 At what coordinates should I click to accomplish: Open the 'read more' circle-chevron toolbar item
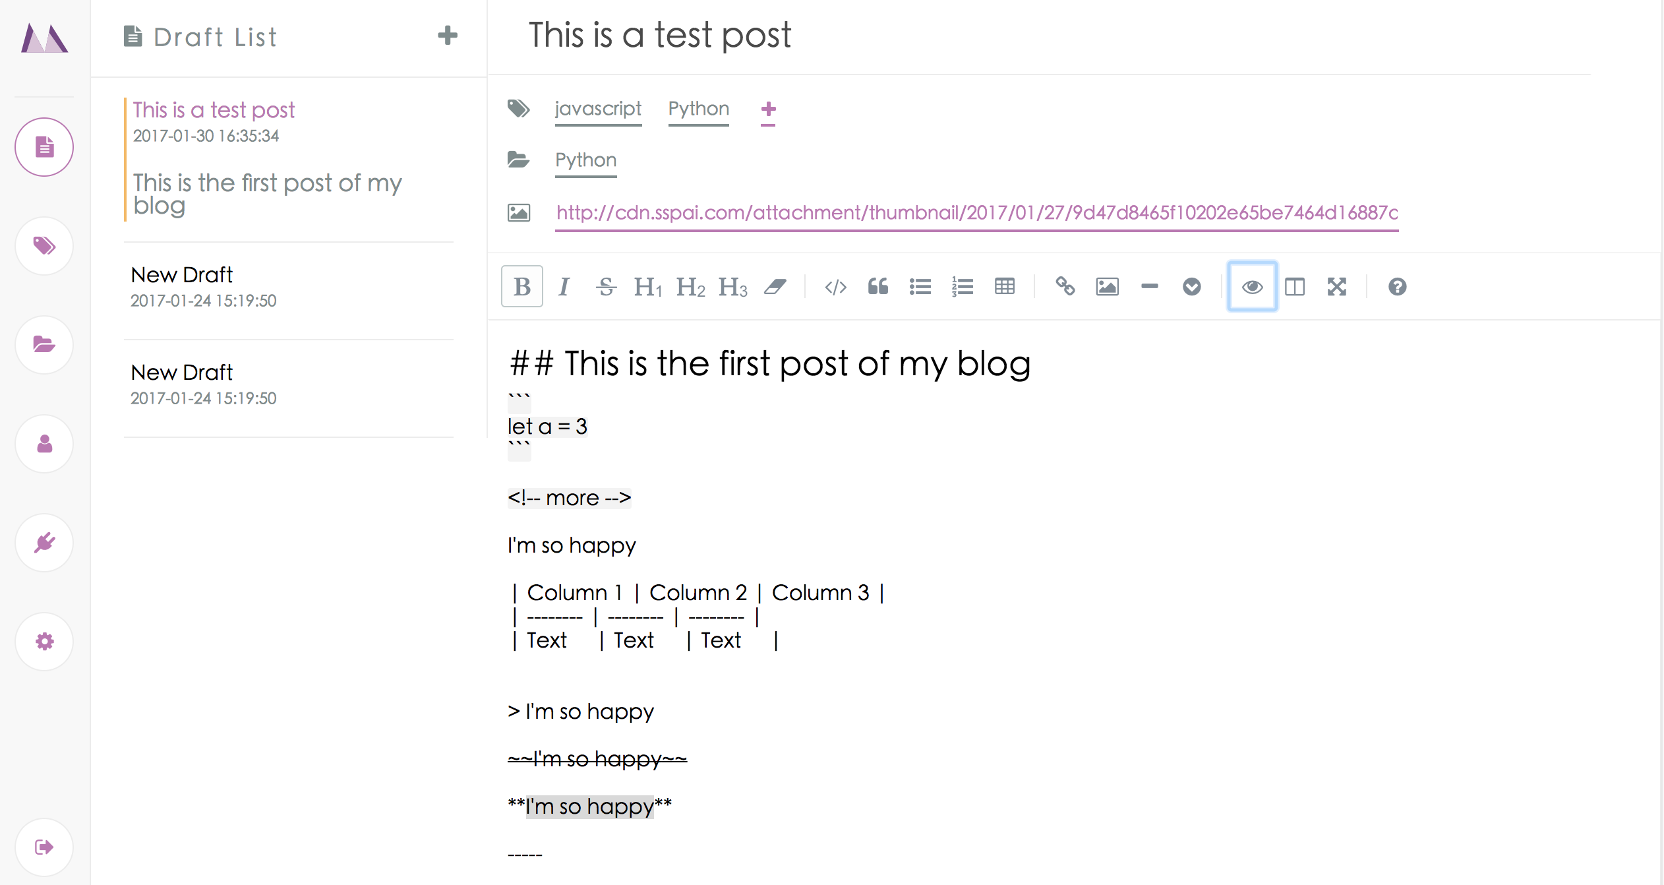(x=1192, y=287)
